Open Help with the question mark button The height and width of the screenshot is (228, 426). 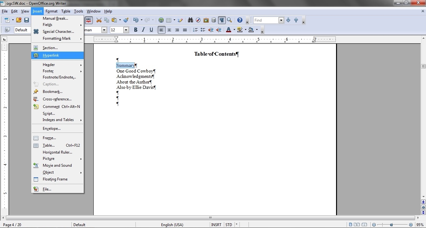tap(240, 20)
